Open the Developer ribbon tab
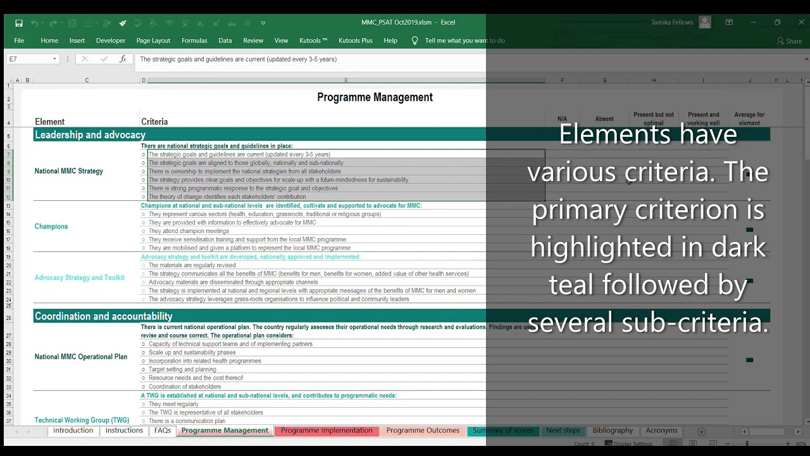 pyautogui.click(x=111, y=41)
